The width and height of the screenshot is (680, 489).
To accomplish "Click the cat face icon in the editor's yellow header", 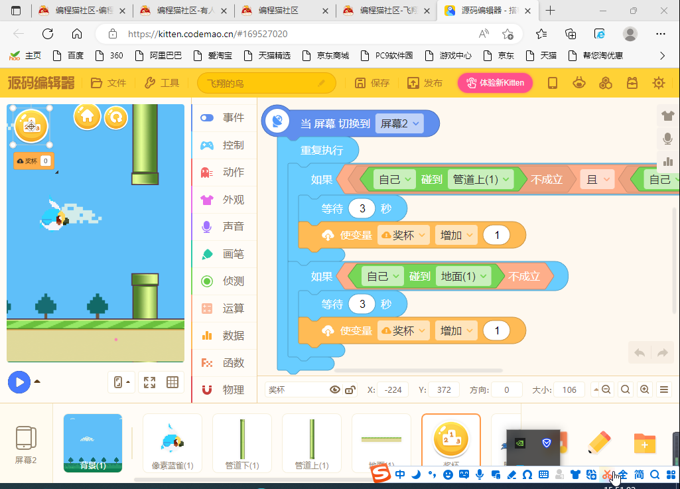I will point(579,83).
